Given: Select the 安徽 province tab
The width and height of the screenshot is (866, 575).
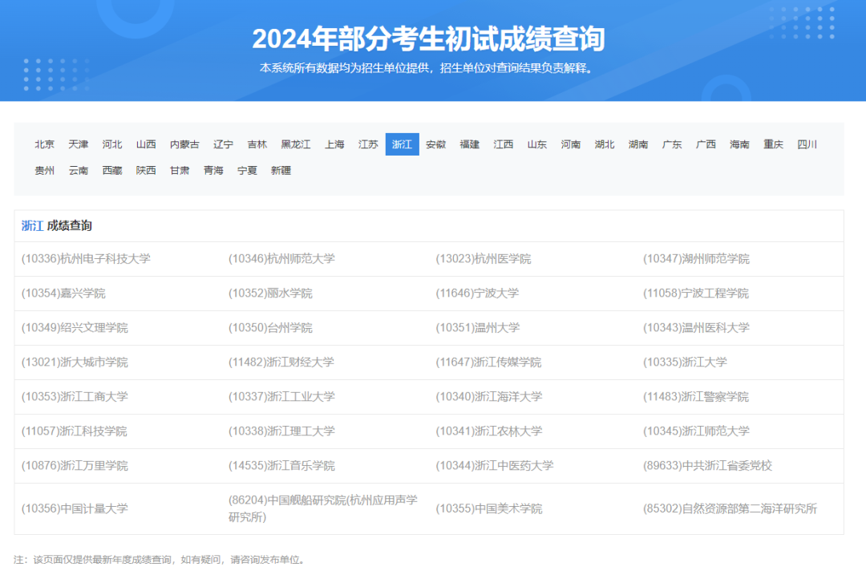Looking at the screenshot, I should click(x=435, y=144).
